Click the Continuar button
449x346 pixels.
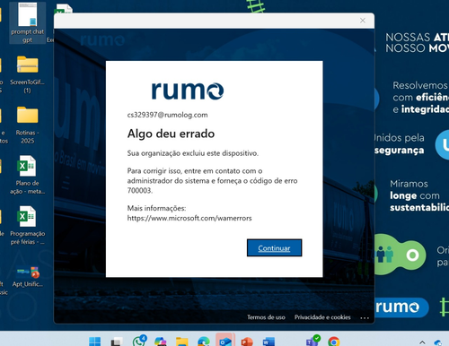274,247
